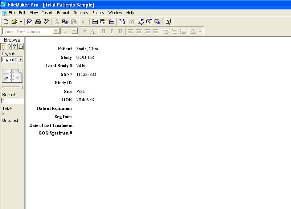The height and width of the screenshot is (209, 291).
Task: Toggle italic formatting
Action: (112, 31)
